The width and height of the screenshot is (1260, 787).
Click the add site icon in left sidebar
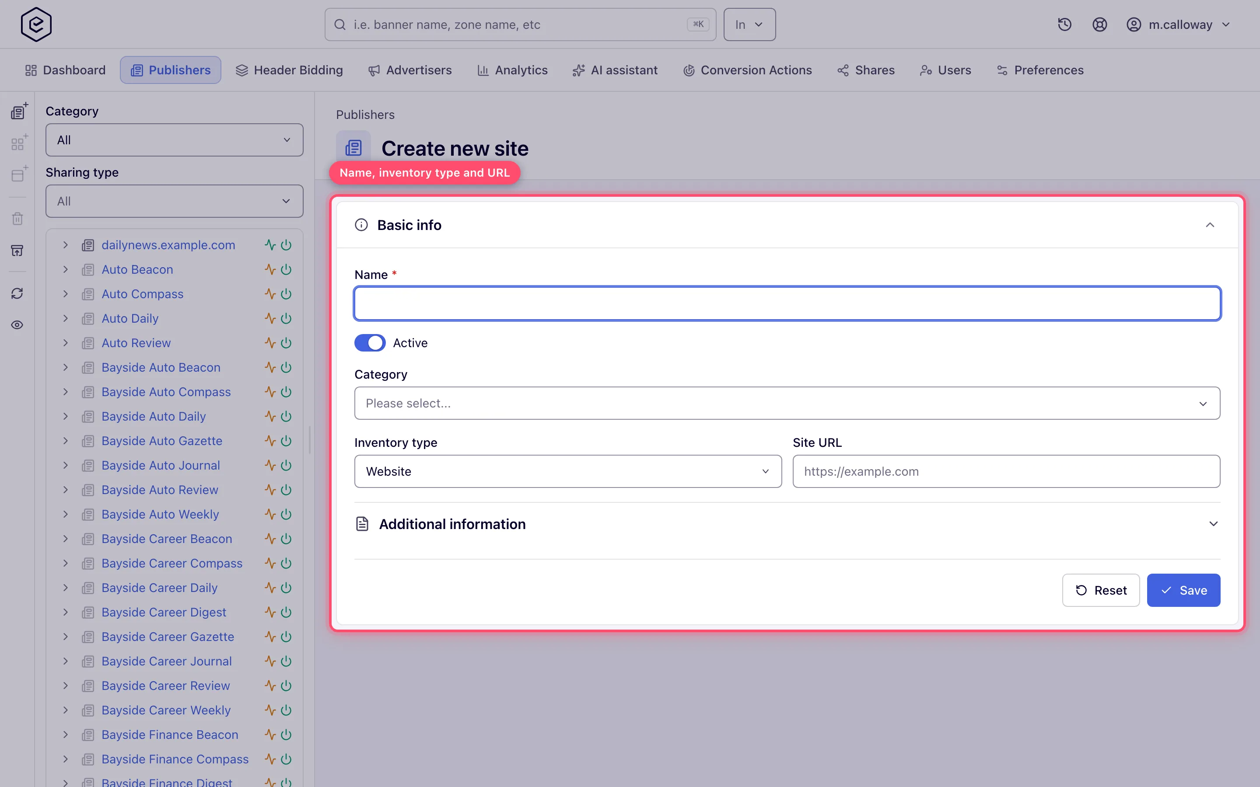coord(19,111)
